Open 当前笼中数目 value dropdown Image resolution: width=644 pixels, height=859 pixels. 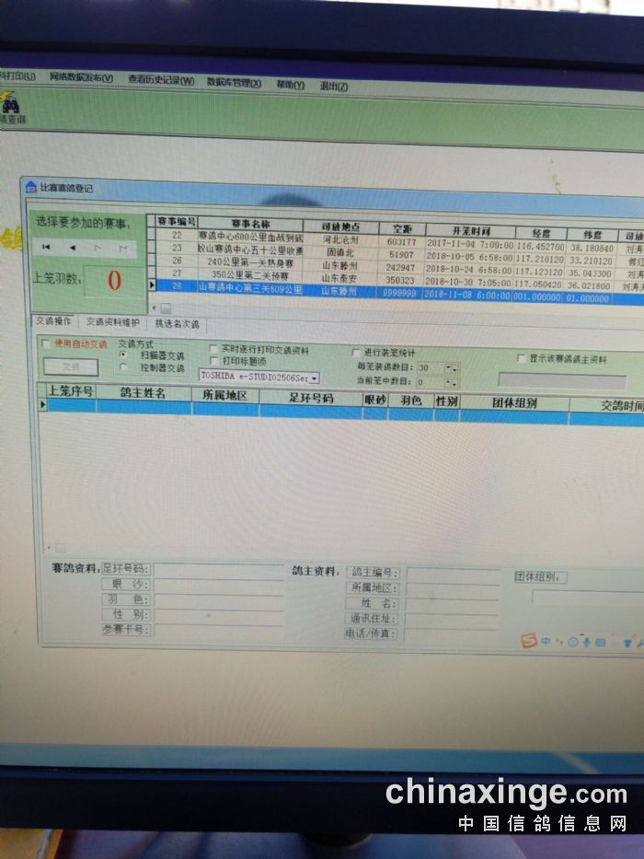(x=451, y=382)
